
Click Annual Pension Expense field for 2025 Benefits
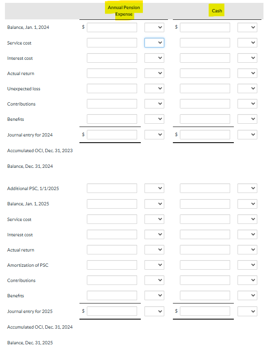coord(112,295)
